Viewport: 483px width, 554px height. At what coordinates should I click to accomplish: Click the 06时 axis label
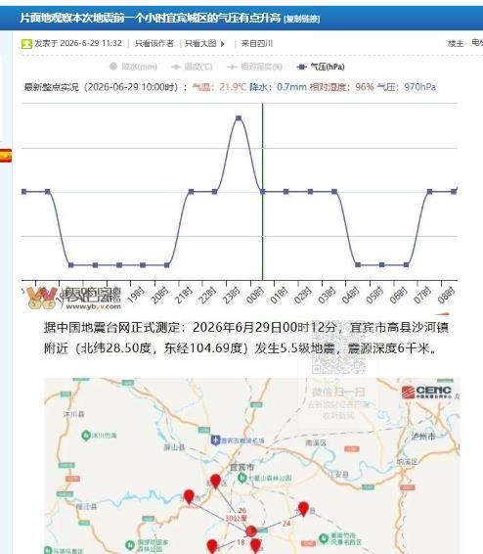[399, 296]
